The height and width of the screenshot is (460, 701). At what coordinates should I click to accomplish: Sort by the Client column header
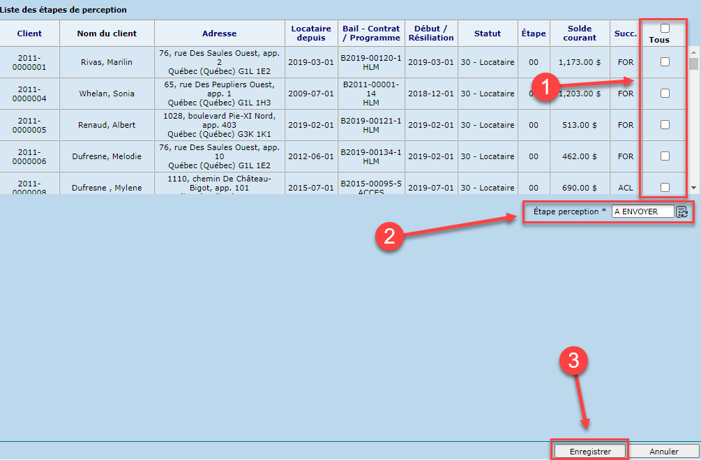pos(29,34)
